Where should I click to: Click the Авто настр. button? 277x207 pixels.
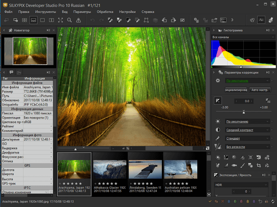(259, 90)
